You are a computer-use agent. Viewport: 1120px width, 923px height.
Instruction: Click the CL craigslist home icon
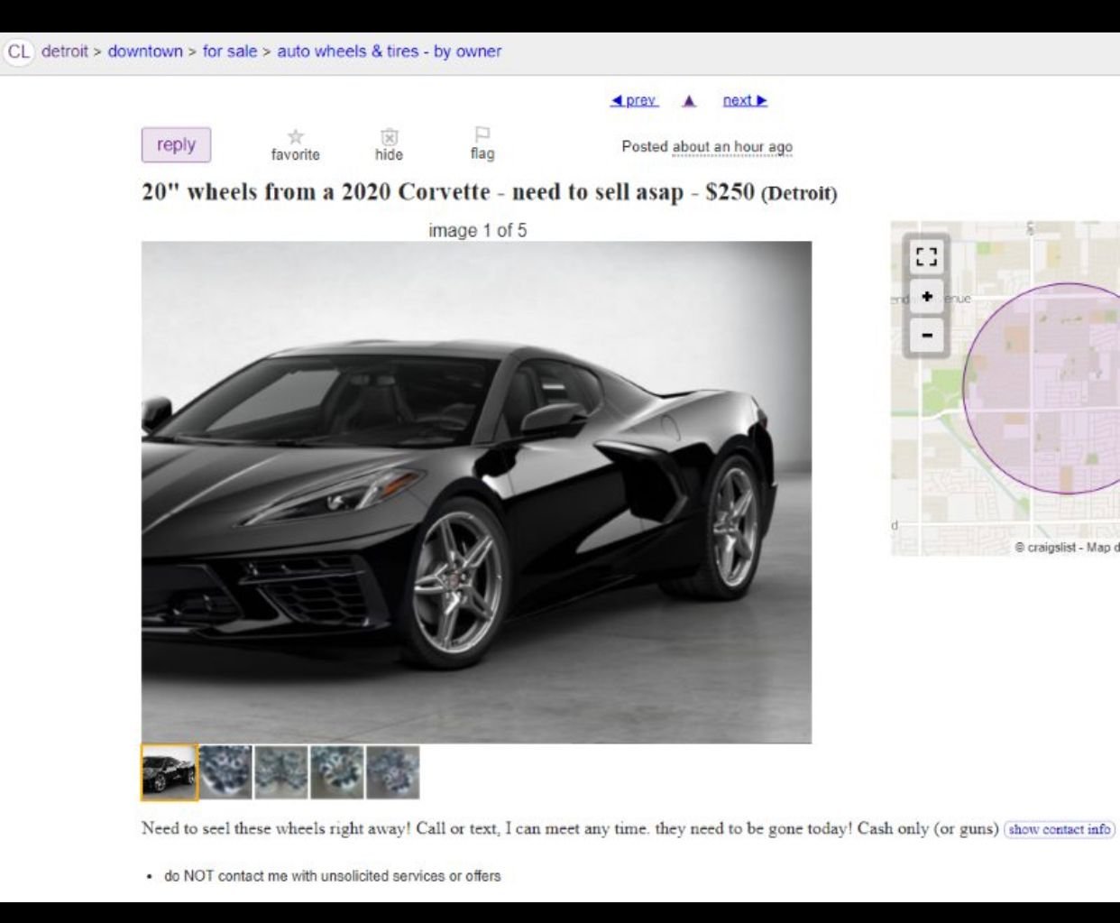pyautogui.click(x=18, y=51)
